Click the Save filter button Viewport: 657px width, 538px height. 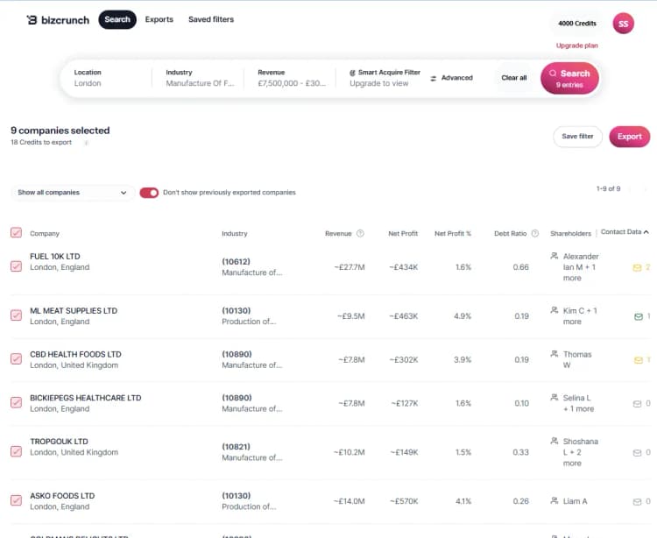(577, 137)
